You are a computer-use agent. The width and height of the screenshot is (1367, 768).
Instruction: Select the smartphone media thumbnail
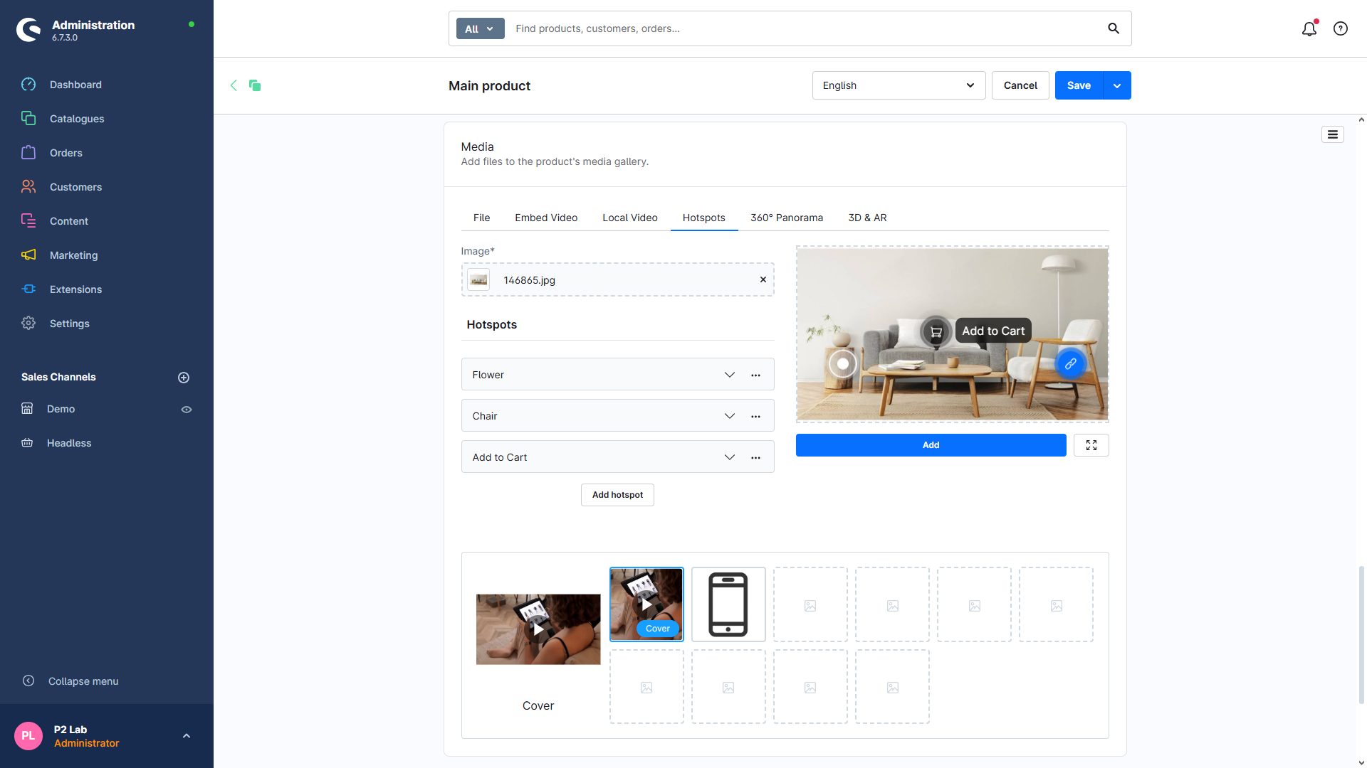728,604
